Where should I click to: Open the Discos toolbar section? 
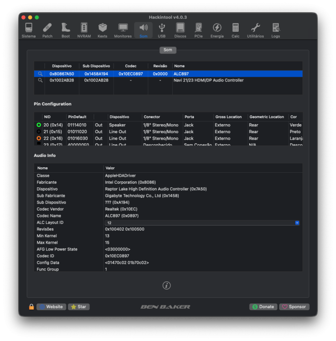pos(180,30)
